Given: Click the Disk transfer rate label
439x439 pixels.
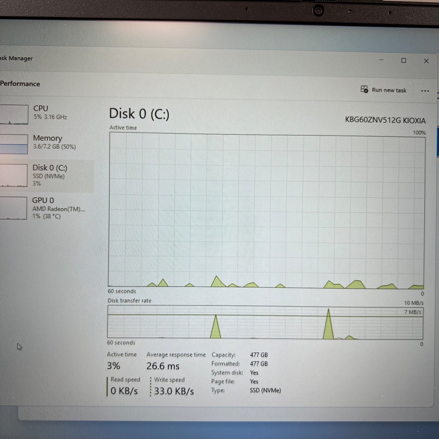Looking at the screenshot, I should click(x=129, y=301).
